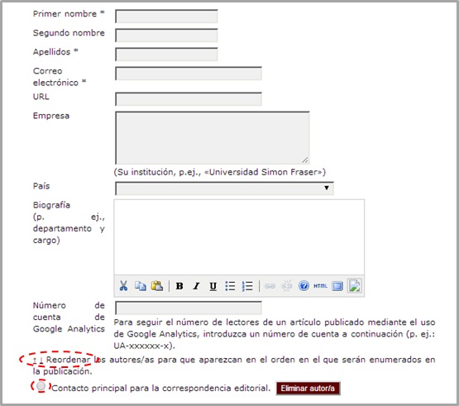
Task: Select the Contacto principal radio button
Action: (x=41, y=386)
